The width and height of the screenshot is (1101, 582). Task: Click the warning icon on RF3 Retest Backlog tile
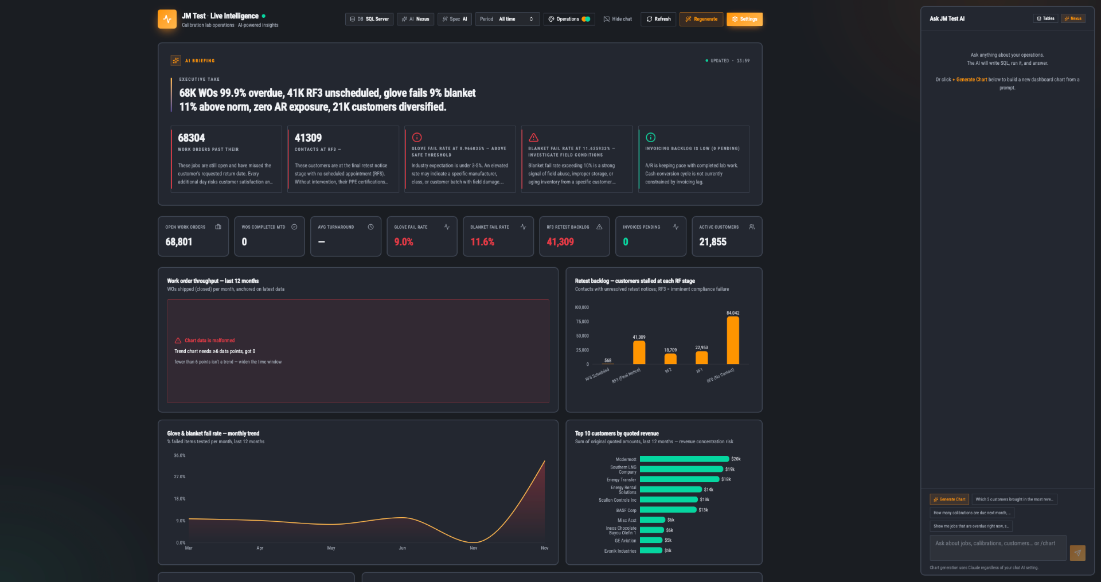(599, 227)
